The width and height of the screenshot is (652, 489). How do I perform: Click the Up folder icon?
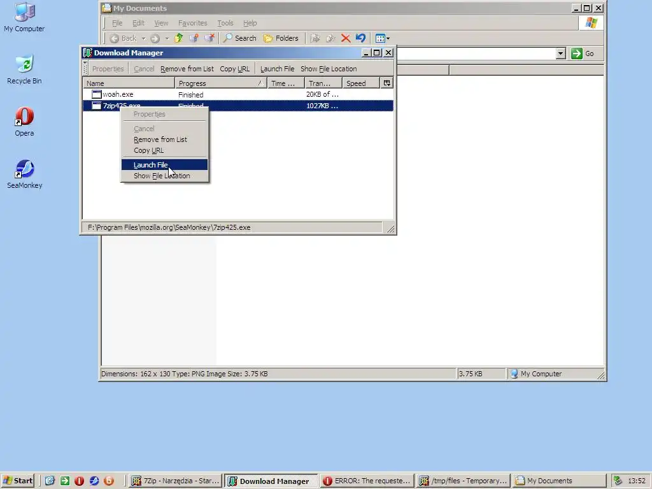[178, 38]
